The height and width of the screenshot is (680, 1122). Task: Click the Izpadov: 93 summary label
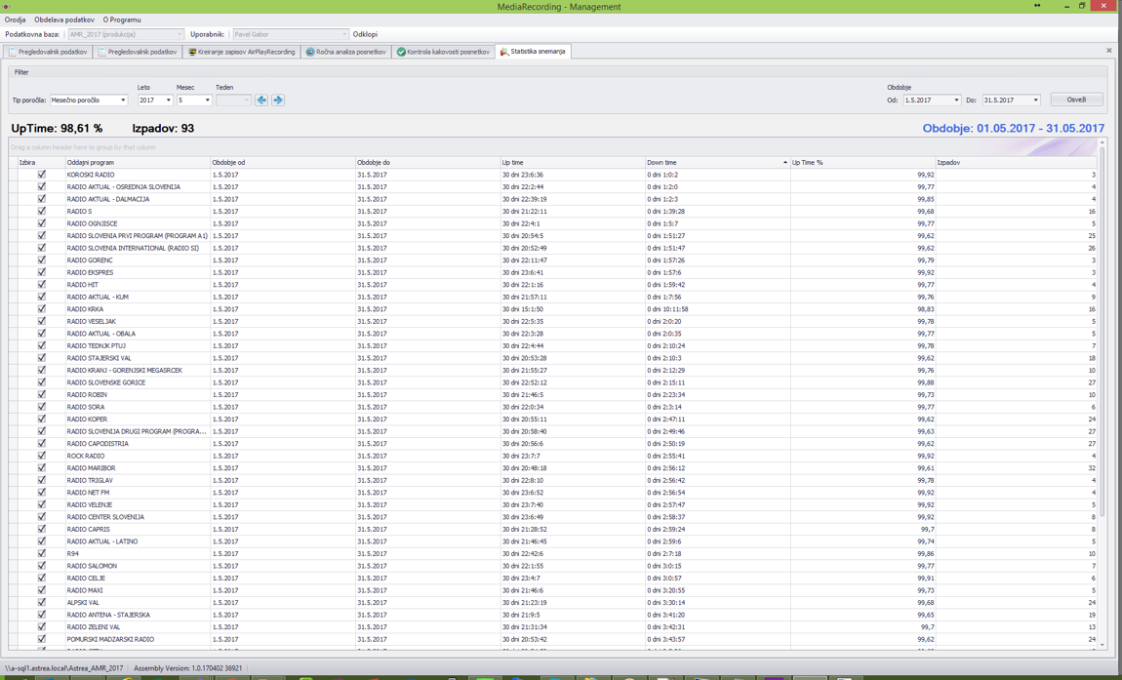[163, 128]
